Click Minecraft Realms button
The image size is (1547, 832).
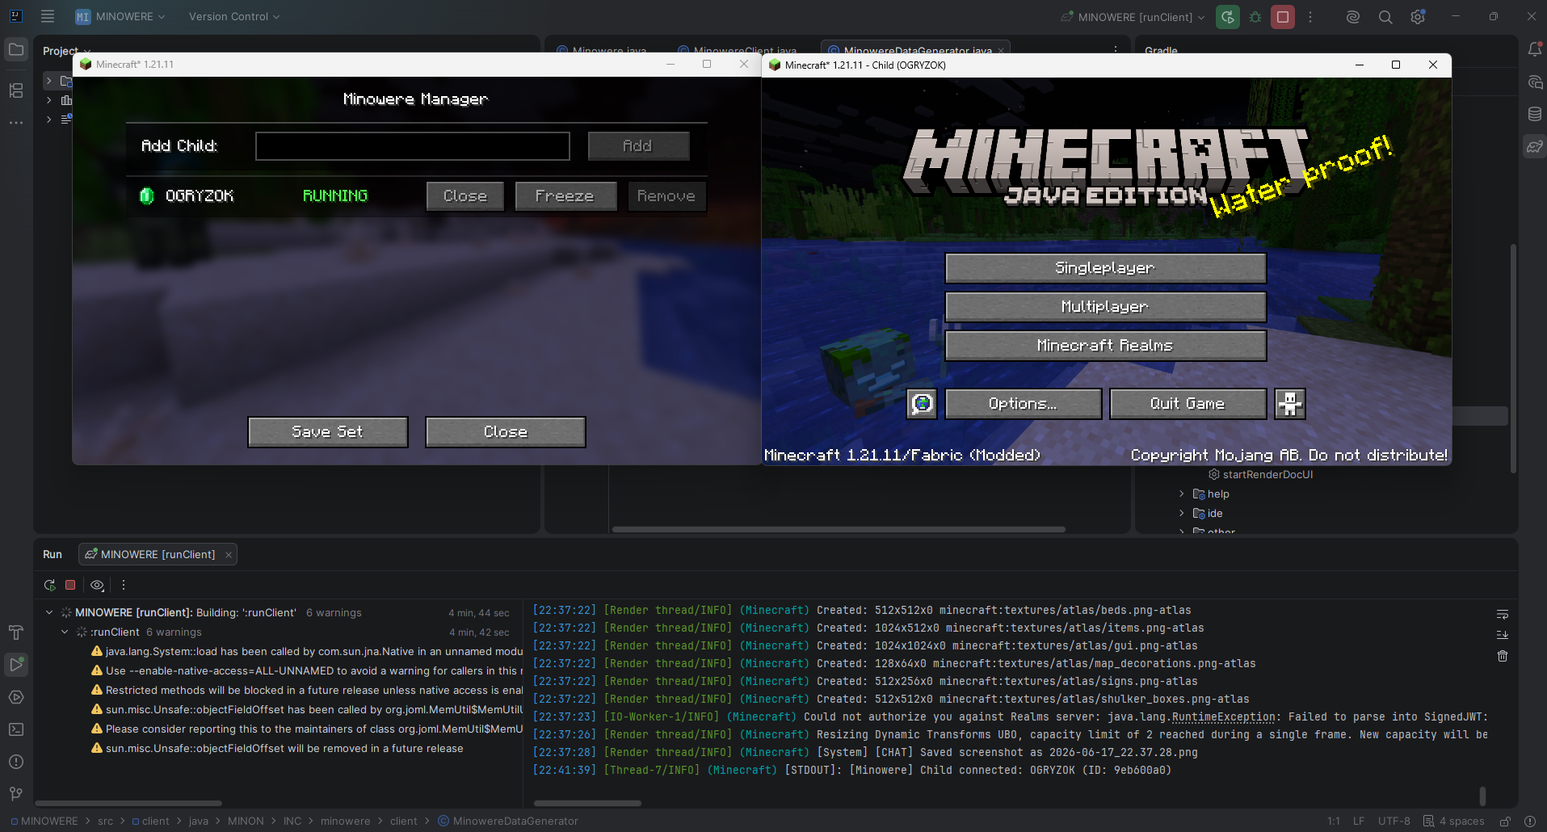[x=1105, y=346]
